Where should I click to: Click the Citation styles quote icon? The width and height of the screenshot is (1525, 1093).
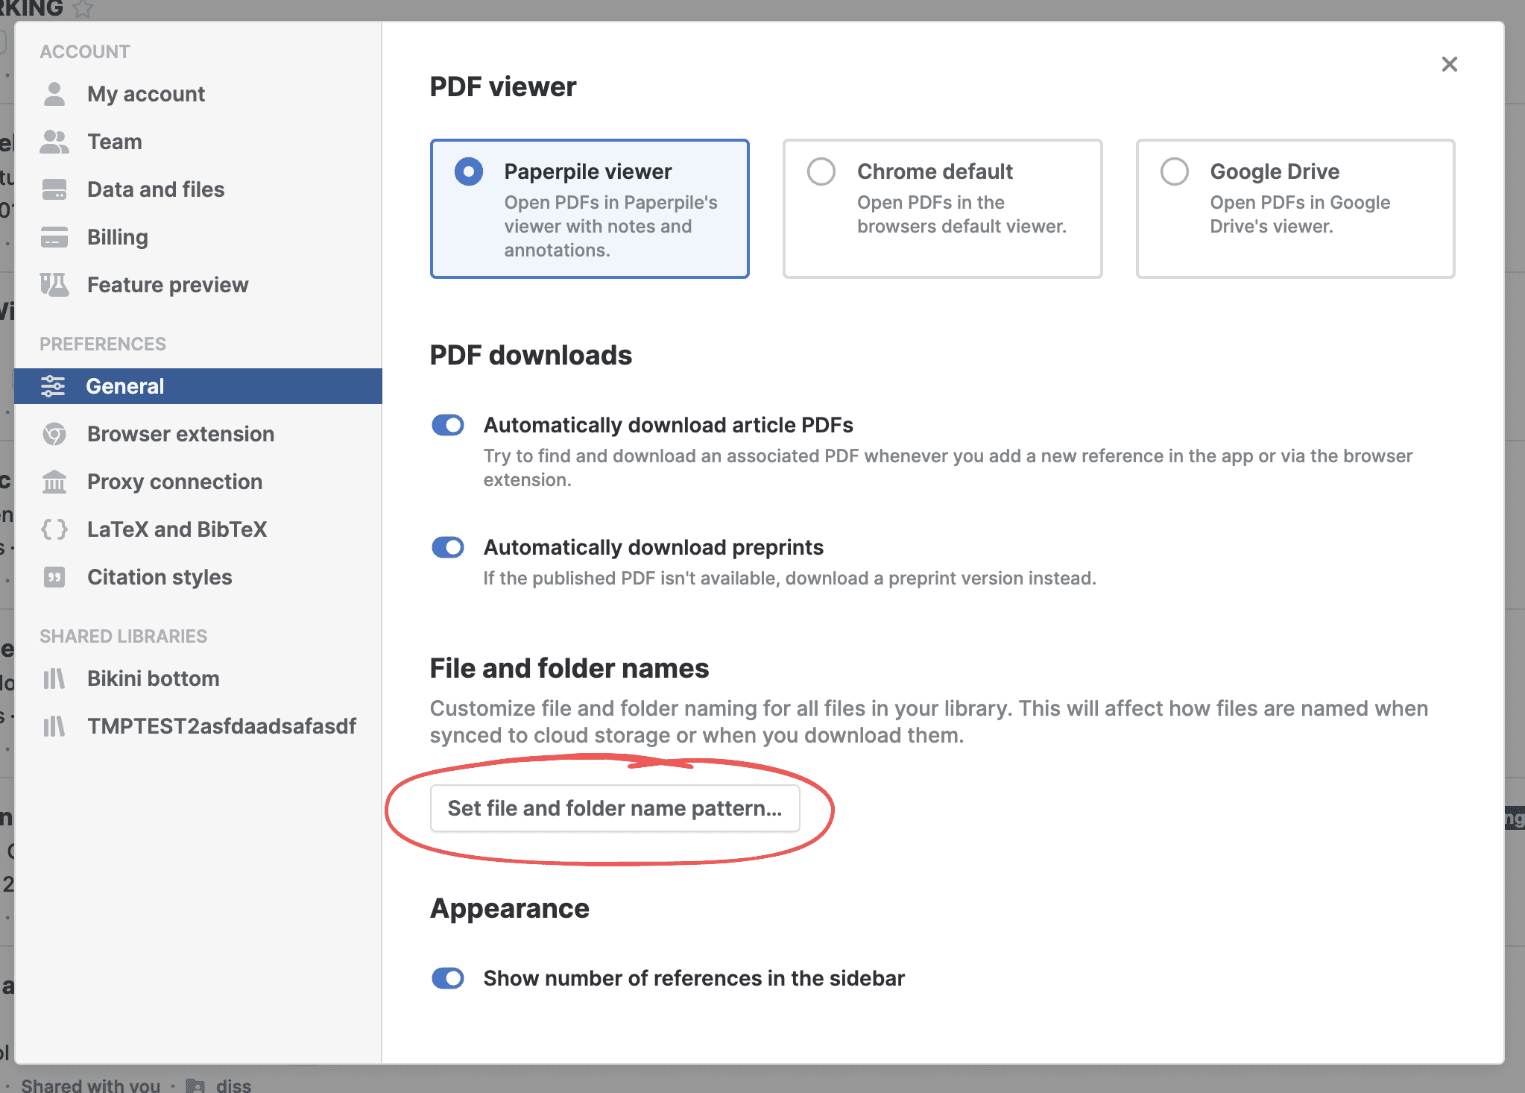[54, 577]
